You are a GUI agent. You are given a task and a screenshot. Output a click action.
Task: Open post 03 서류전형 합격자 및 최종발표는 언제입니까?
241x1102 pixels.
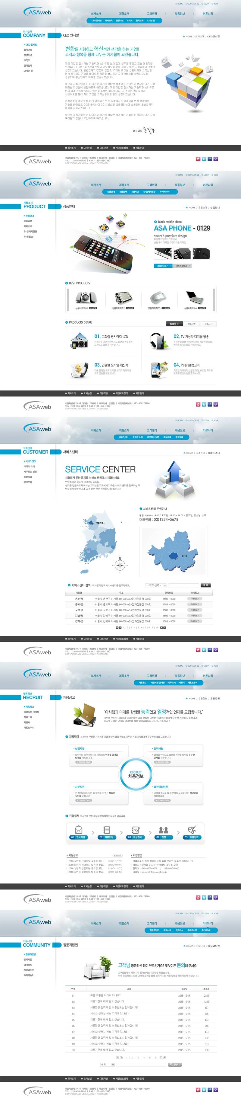tap(114, 1007)
